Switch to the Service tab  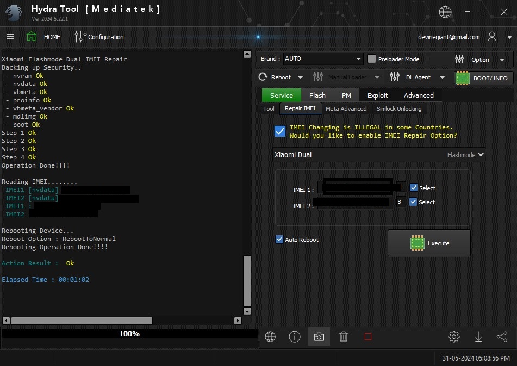coord(281,95)
